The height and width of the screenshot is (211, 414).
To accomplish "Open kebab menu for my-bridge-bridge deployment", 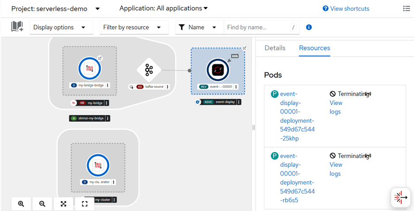I will pos(107,85).
